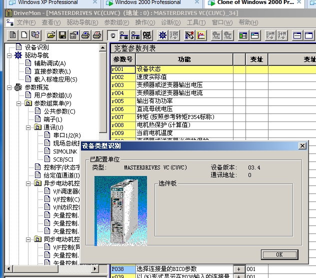The height and width of the screenshot is (278, 316).
Task: Open the trace chart toolbar icon
Action: tap(201, 35)
